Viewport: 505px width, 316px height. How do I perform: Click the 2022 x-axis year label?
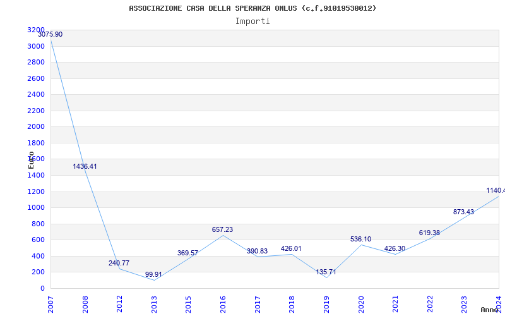click(430, 304)
